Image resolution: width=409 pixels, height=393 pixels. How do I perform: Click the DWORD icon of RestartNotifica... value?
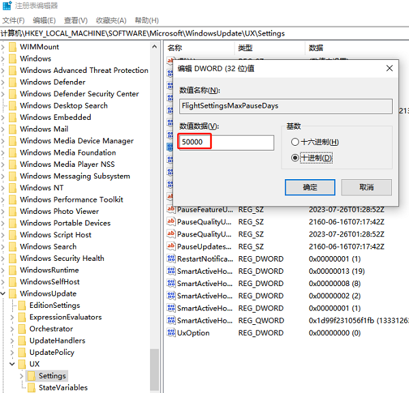point(171,259)
